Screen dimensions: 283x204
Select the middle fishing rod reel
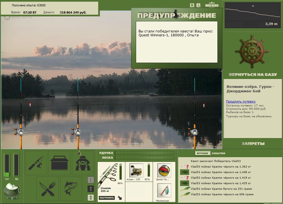tap(76, 131)
